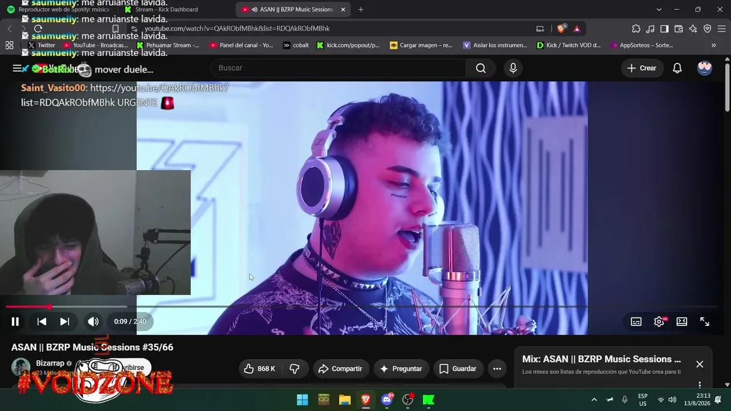Open Discord from the taskbar
731x411 pixels.
(x=387, y=400)
